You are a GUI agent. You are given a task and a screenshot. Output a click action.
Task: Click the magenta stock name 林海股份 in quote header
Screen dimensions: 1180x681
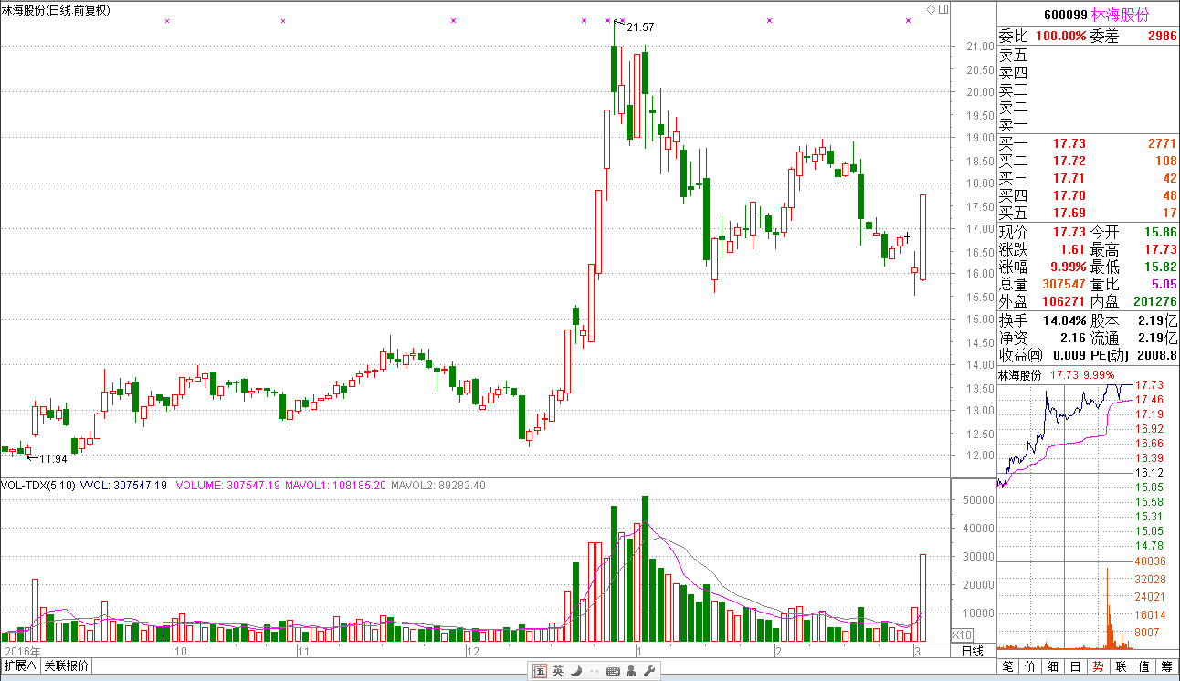point(1121,15)
